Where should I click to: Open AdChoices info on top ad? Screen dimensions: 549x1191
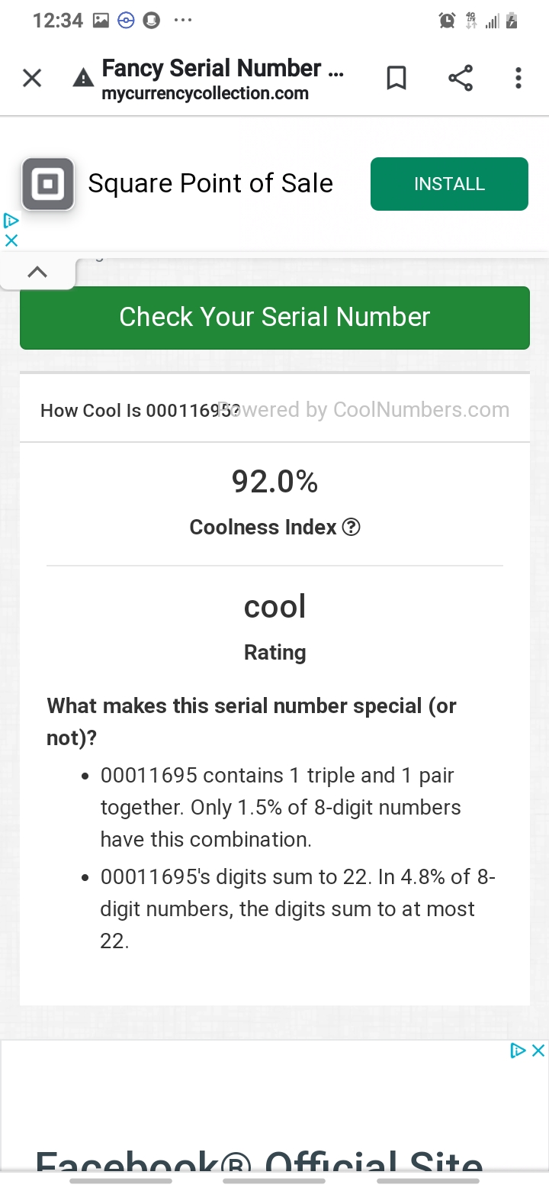(11, 221)
